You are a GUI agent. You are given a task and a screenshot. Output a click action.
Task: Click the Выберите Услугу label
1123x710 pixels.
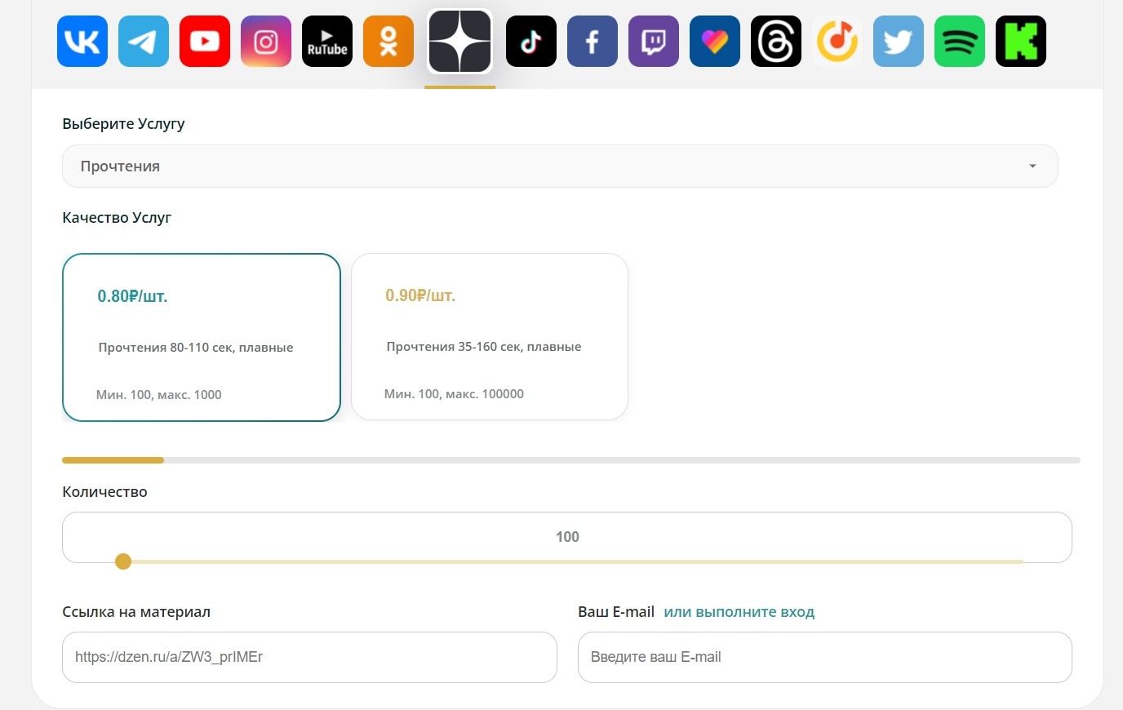(123, 124)
